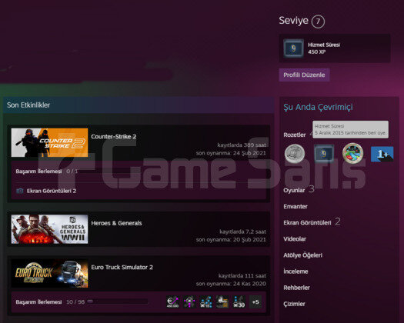Open Heroes & Generals game banner
Image resolution: width=404 pixels, height=323 pixels.
click(x=49, y=229)
